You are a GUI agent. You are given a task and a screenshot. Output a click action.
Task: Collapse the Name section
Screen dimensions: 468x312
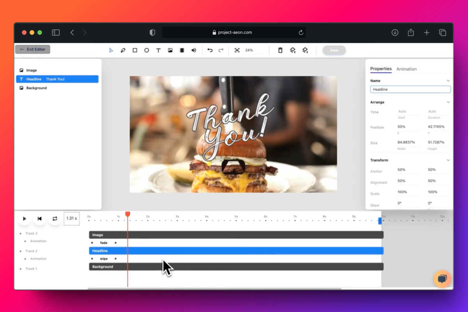tap(448, 81)
